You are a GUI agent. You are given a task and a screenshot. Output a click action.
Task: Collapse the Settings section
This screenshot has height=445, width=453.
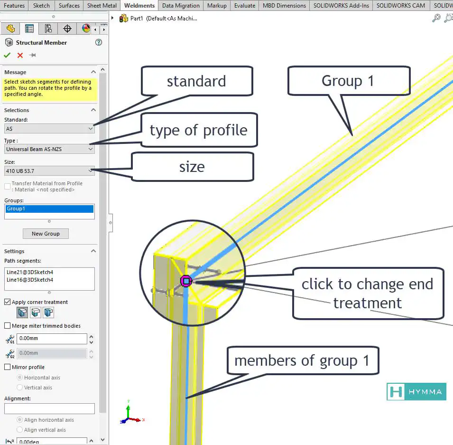point(93,251)
